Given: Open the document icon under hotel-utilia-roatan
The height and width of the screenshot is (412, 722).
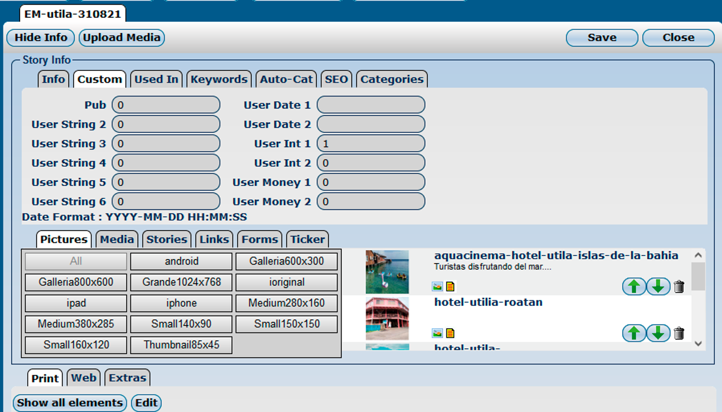Looking at the screenshot, I should [x=450, y=333].
